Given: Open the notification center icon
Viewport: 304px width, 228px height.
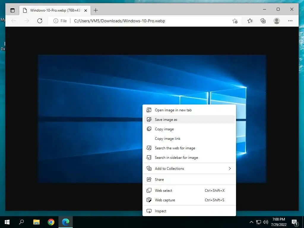Looking at the screenshot, I should tap(295, 222).
